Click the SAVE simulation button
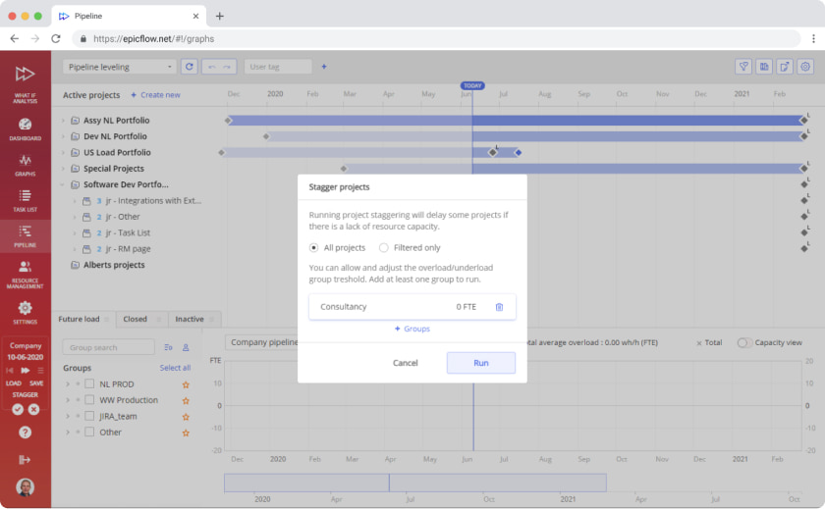Screen dimensions: 825x509 pyautogui.click(x=36, y=383)
